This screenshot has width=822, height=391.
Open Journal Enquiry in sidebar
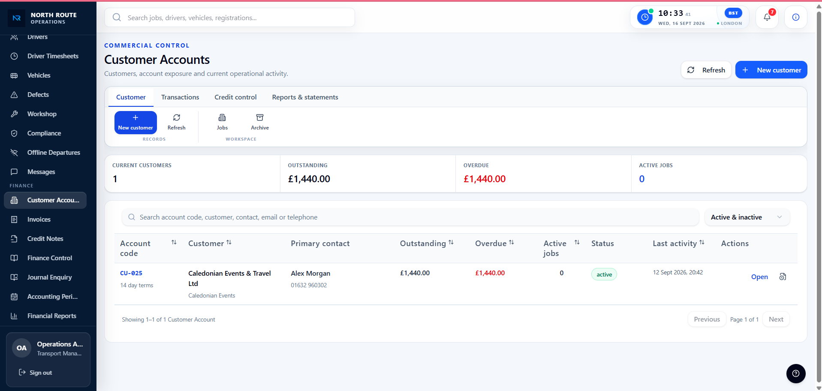pos(45,277)
